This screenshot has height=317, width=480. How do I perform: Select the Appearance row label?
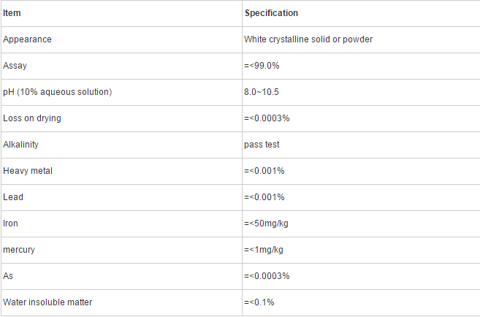27,39
